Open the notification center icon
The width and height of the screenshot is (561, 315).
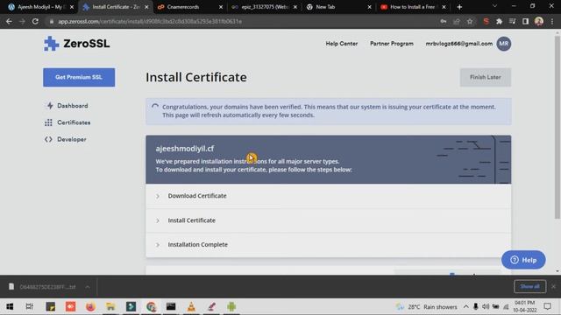547,306
